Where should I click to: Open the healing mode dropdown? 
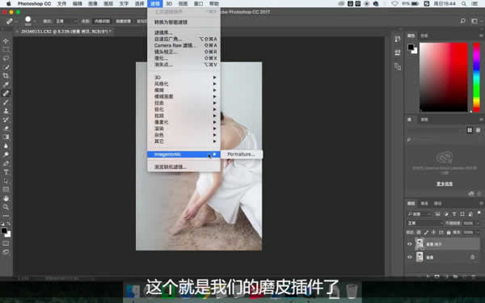(66, 21)
